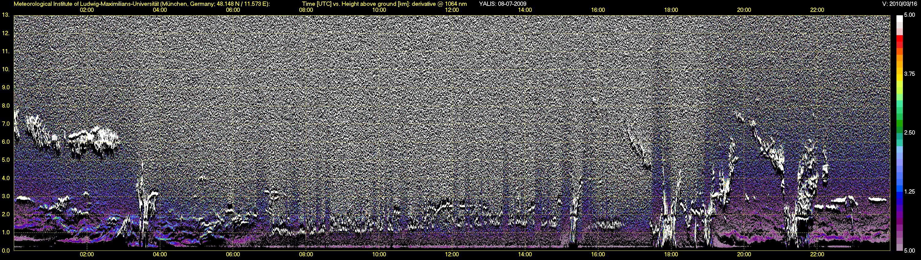Click 22:00 on the top time axis

(817, 10)
